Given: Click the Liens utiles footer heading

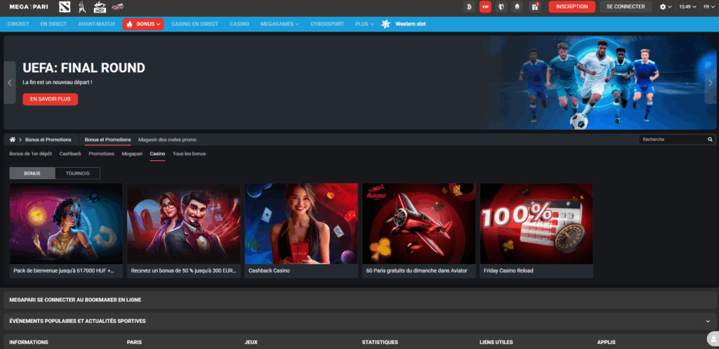Looking at the screenshot, I should coord(496,343).
